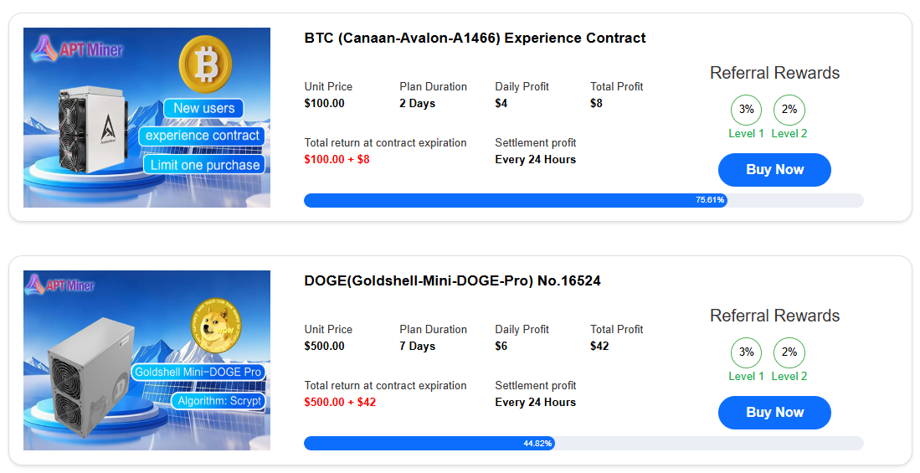
Task: Click APT Miner logo in BTC banner
Action: [77, 50]
